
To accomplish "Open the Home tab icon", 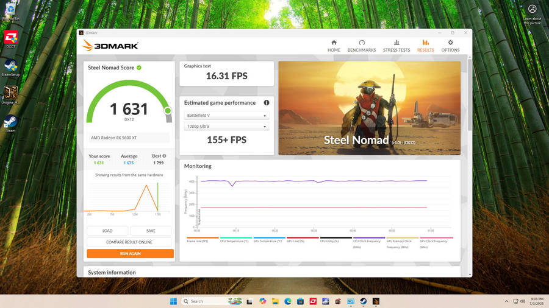I will pos(334,46).
